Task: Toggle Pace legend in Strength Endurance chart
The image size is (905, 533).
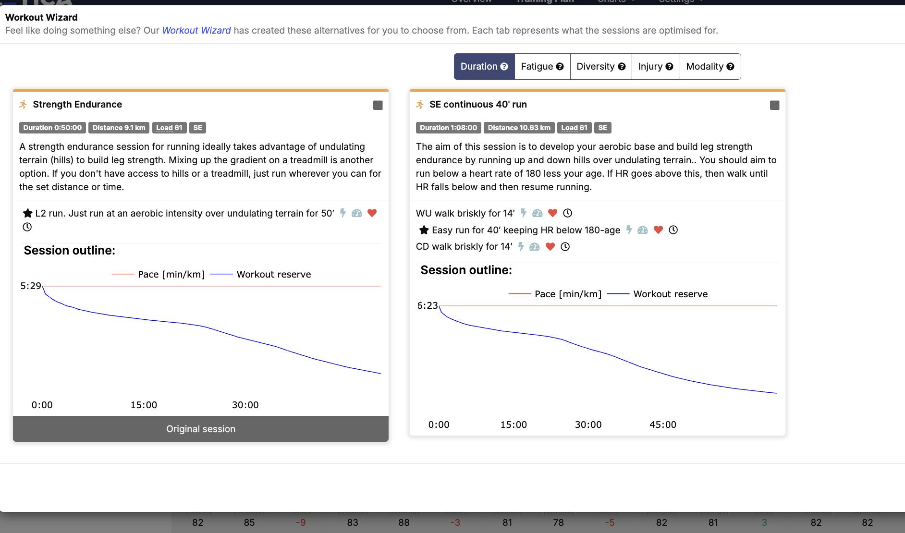Action: point(159,274)
